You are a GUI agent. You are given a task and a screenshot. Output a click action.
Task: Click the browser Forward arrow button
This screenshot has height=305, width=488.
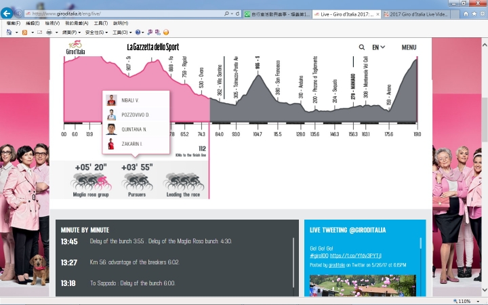[18, 14]
